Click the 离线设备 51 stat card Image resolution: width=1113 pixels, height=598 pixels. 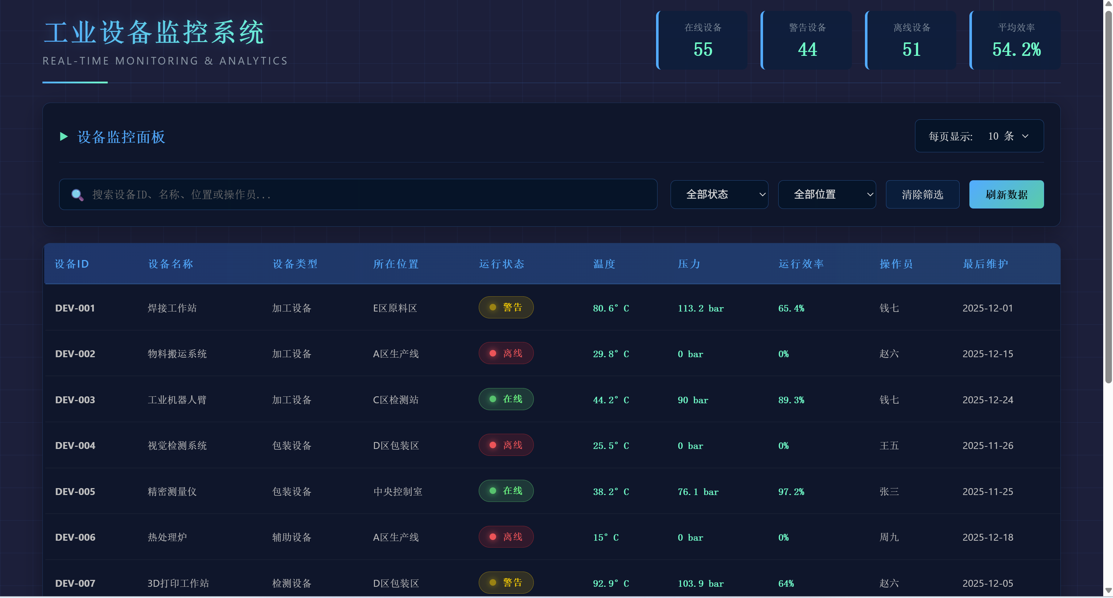[911, 41]
